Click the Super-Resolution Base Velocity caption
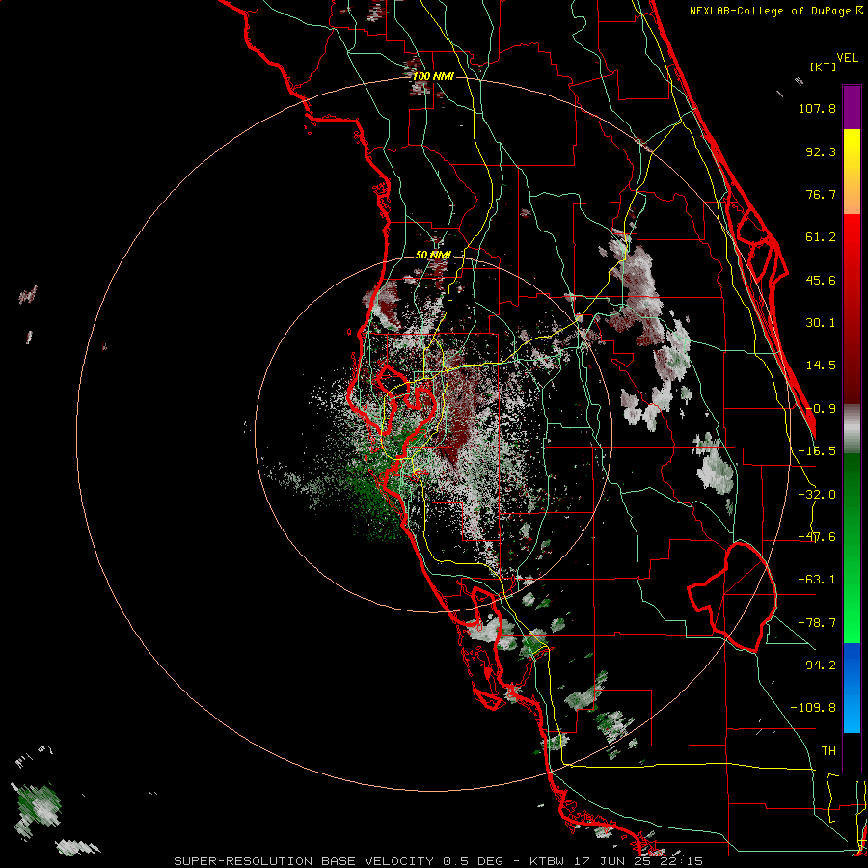 point(339,861)
